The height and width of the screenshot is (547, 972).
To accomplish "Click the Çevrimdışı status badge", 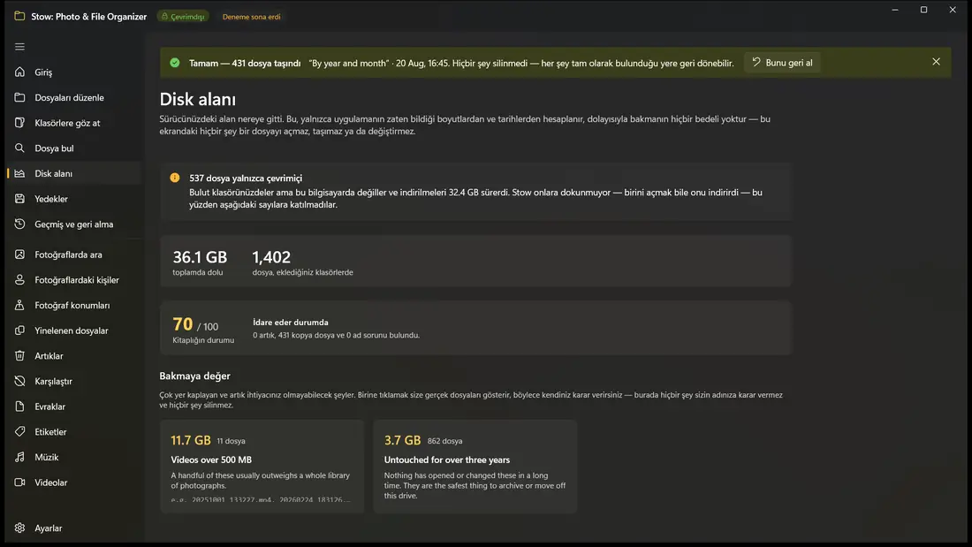I will [x=183, y=17].
